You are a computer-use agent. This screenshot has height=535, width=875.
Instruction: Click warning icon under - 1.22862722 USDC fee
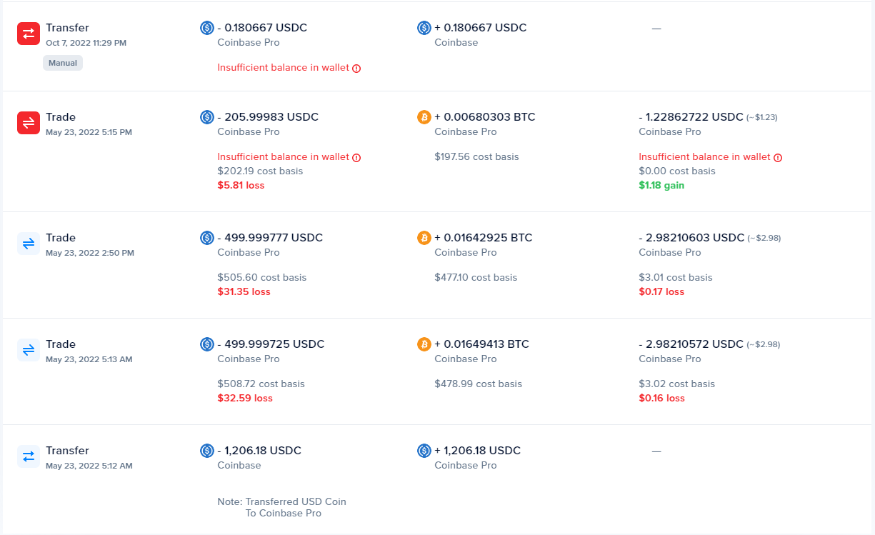point(778,158)
